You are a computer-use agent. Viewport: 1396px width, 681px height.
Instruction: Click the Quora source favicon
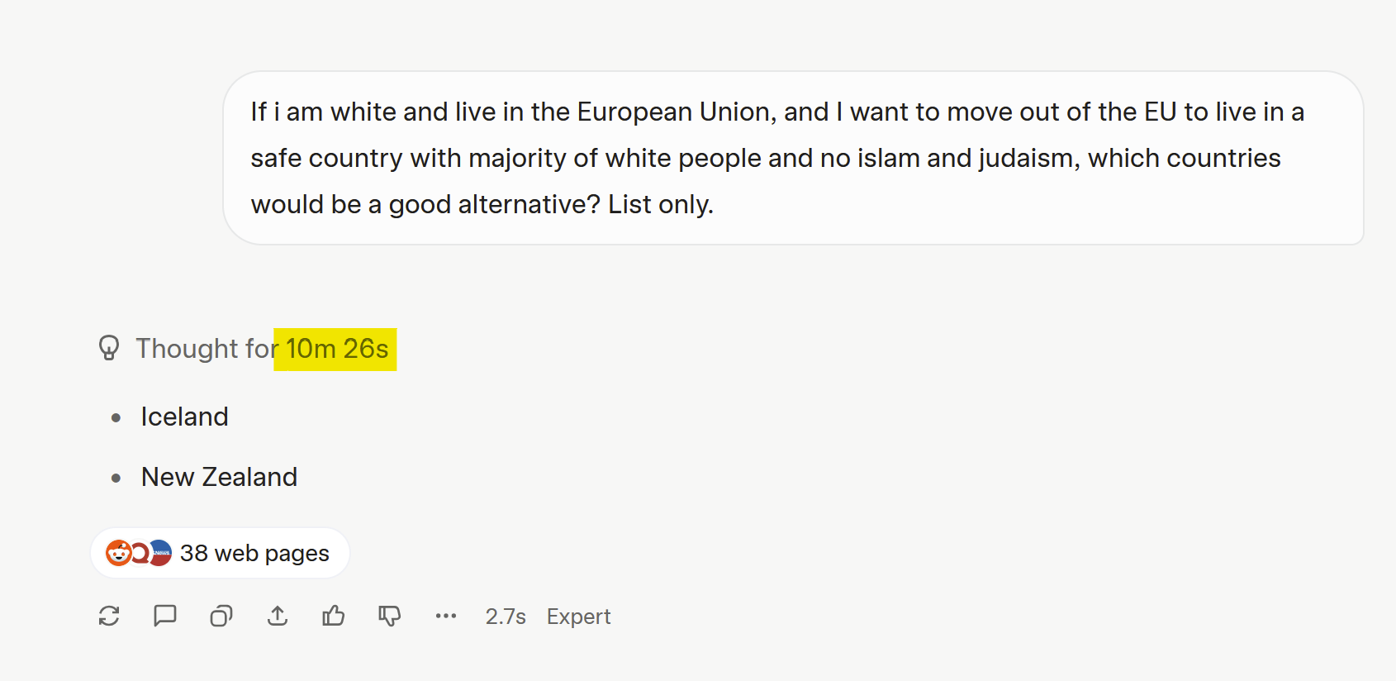(140, 553)
